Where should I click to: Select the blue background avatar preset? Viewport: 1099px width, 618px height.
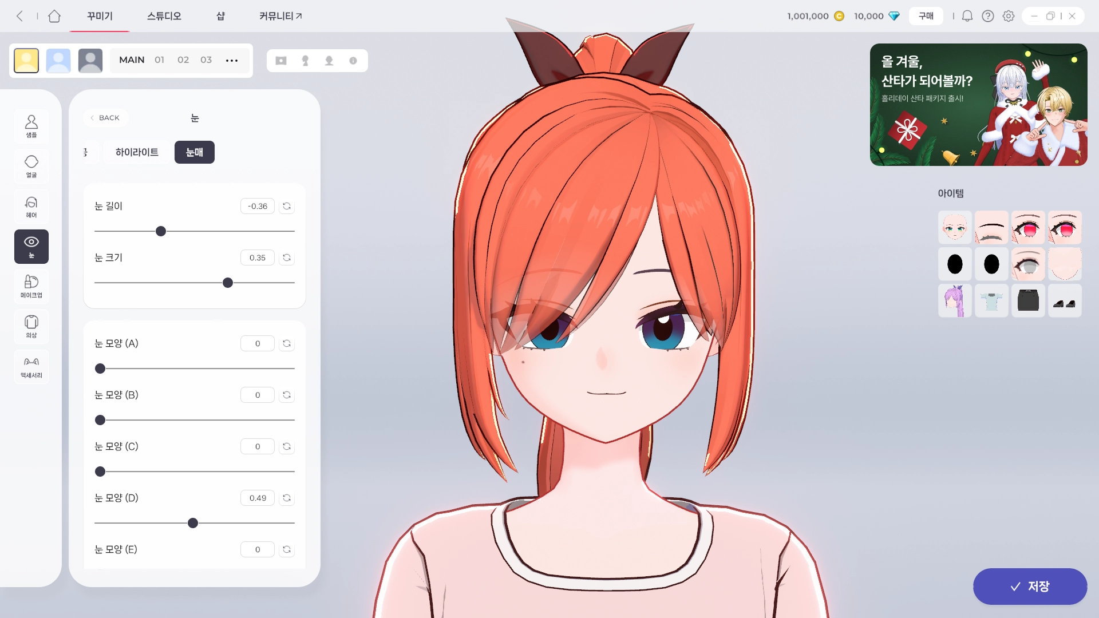(58, 60)
